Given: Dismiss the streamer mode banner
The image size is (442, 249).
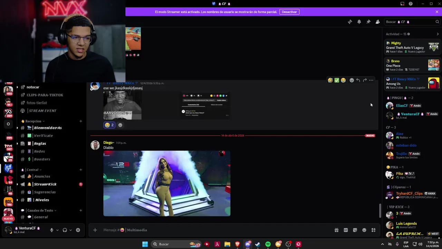Looking at the screenshot, I should [x=437, y=12].
